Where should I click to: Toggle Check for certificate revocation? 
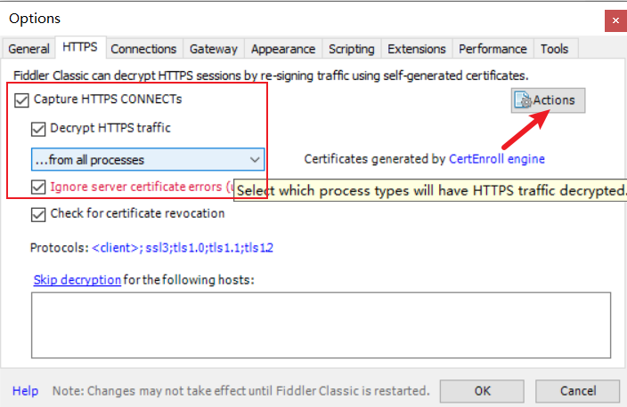coord(39,213)
